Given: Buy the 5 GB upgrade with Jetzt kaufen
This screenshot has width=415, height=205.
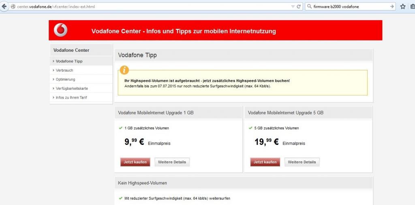Looking at the screenshot, I should [265, 162].
